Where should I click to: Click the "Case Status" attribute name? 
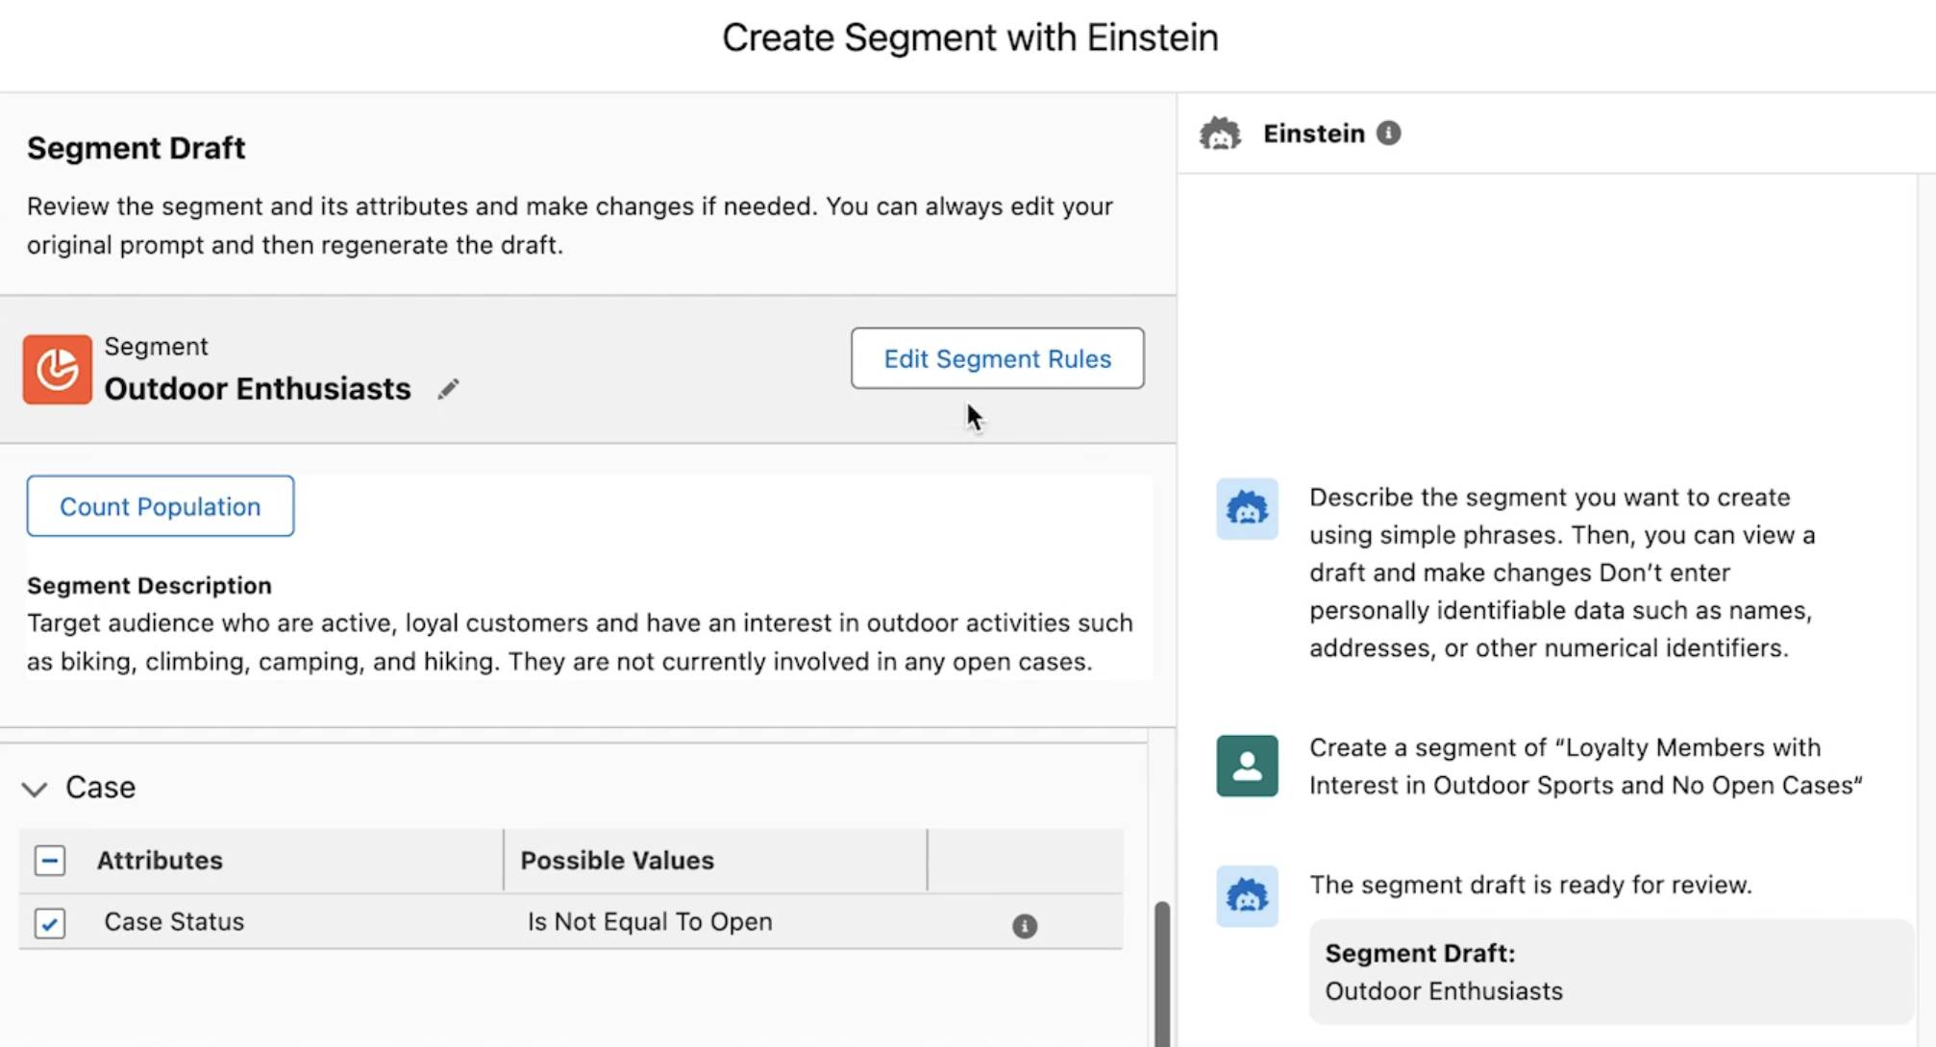[x=174, y=921]
